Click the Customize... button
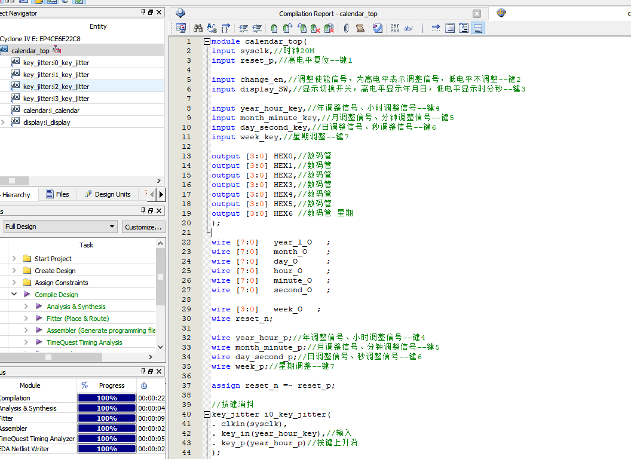The height and width of the screenshot is (459, 631). pyautogui.click(x=143, y=227)
